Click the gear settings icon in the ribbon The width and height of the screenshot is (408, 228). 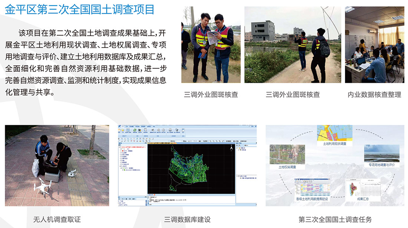(164, 130)
